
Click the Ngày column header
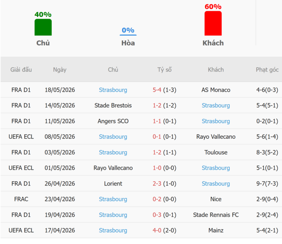[x=60, y=69]
